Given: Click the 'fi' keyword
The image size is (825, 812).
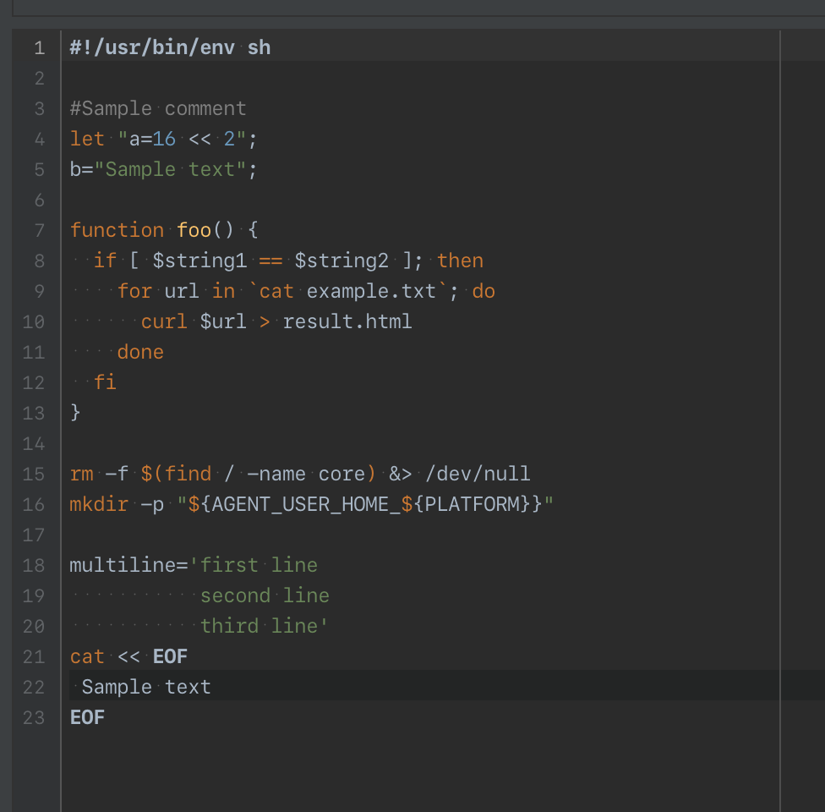Looking at the screenshot, I should 105,382.
